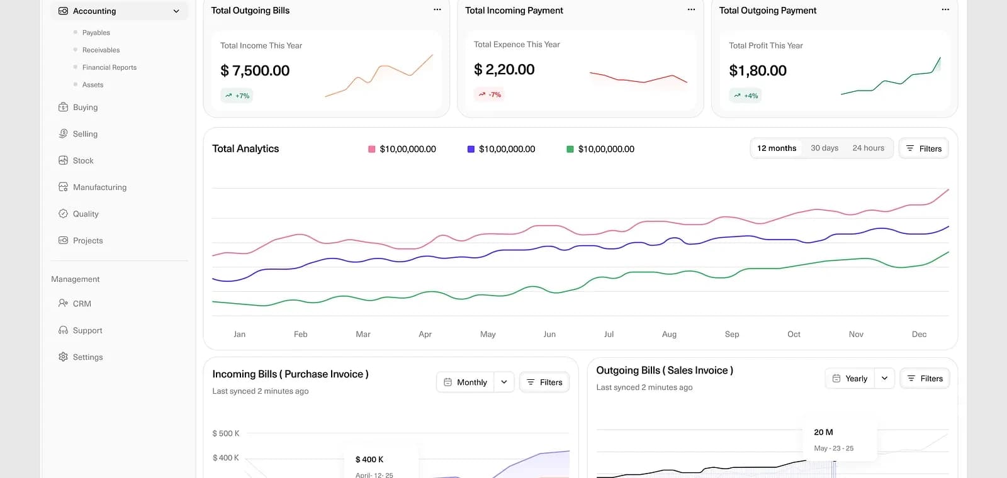Click the +4% profit trend badge
Image resolution: width=1007 pixels, height=478 pixels.
tap(745, 96)
